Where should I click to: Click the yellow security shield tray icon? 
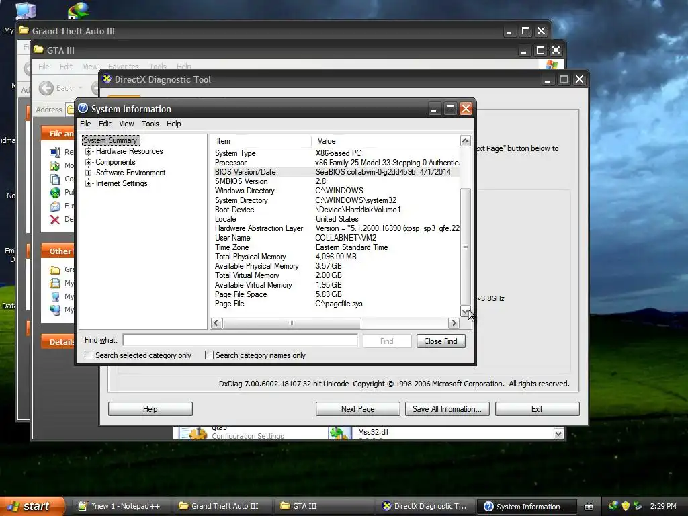tap(626, 506)
